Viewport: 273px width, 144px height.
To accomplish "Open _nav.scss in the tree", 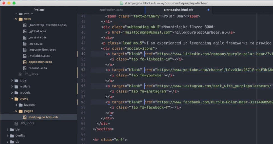I will pyautogui.click(x=36, y=43).
